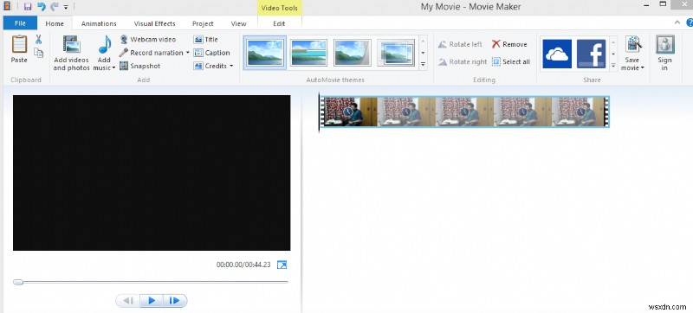
Task: Add a Caption to the clip
Action: [211, 53]
